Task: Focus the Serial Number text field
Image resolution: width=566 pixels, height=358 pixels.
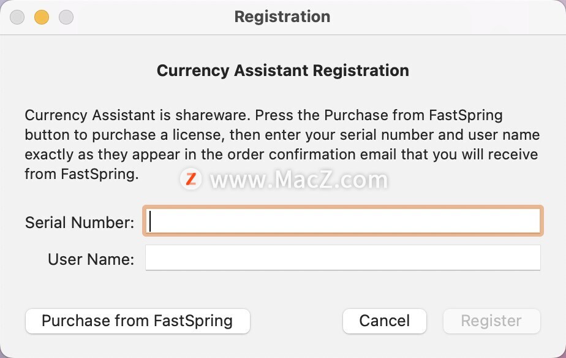Action: point(343,221)
